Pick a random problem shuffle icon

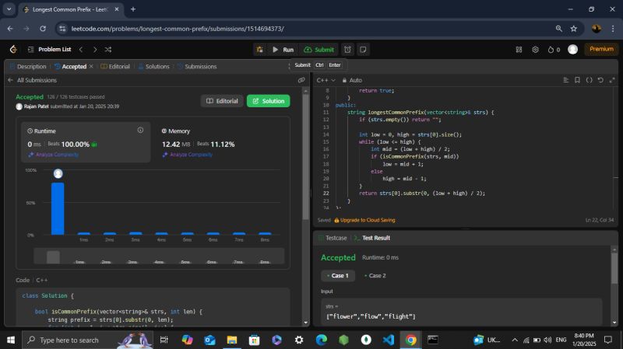coord(108,50)
